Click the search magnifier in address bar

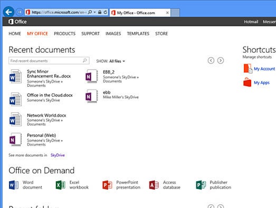(90, 12)
